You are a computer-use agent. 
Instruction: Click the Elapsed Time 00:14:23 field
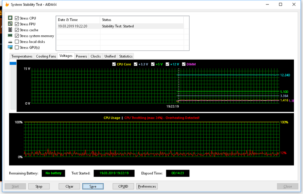(178, 173)
